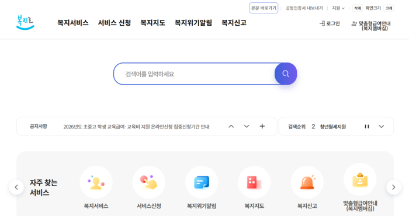Open the 복지서비스 menu
The width and height of the screenshot is (409, 216).
[x=73, y=23]
